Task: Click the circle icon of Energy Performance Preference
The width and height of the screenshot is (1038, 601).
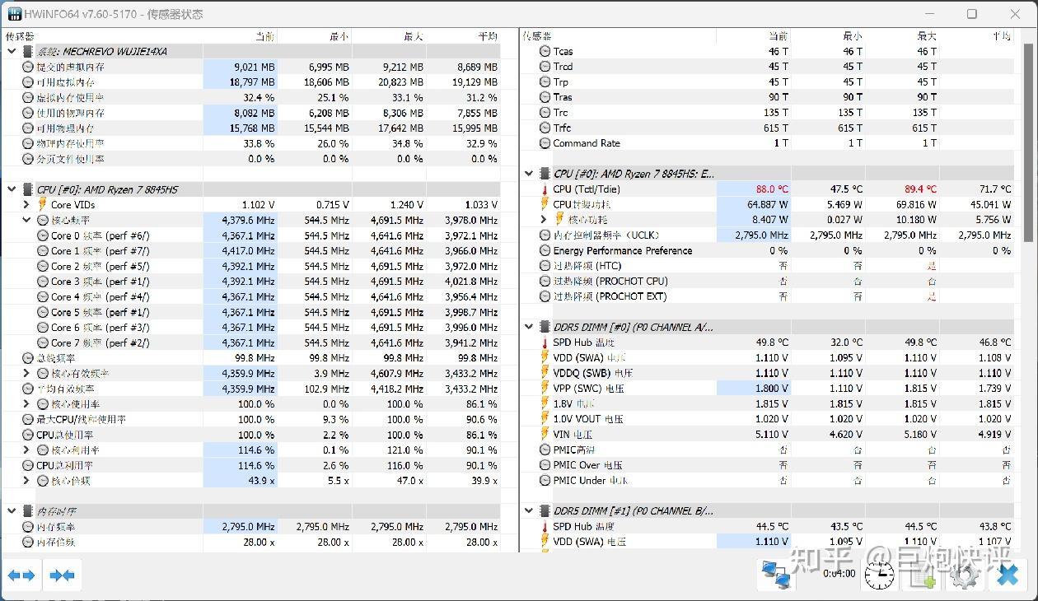Action: [x=545, y=250]
